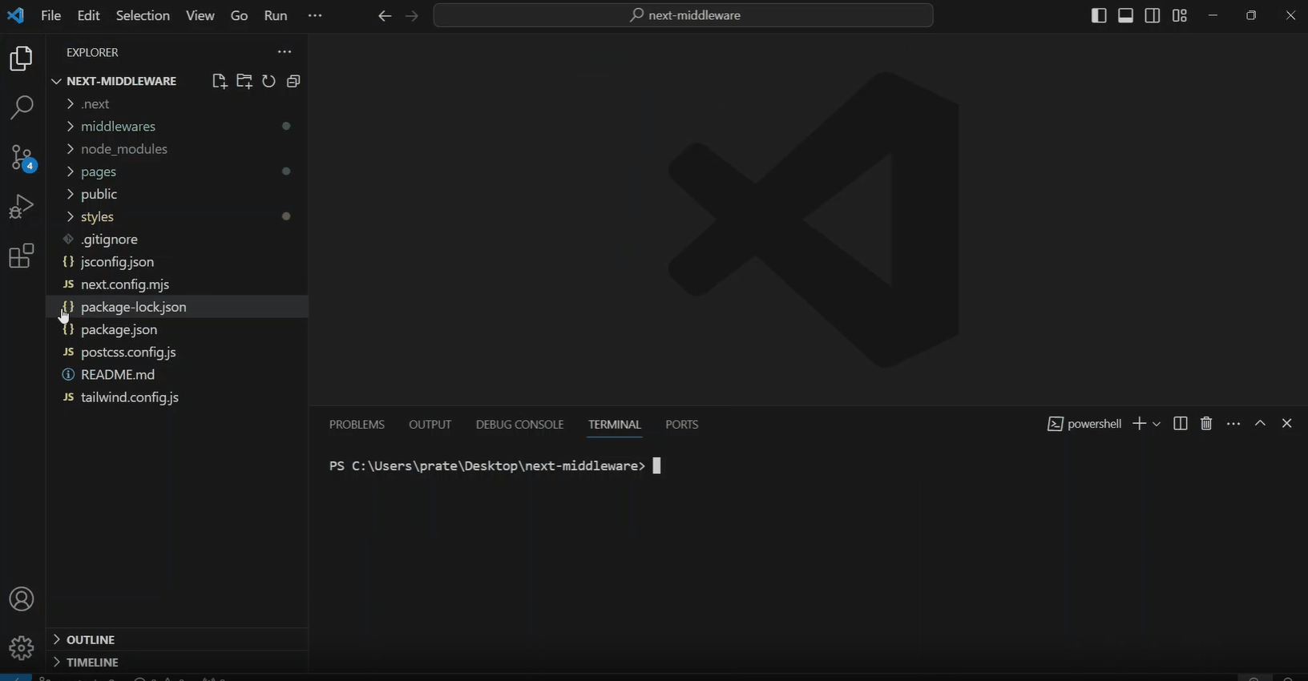Screen dimensions: 1308x681
Task: Open Explorer views and more actions menu
Action: tap(285, 52)
